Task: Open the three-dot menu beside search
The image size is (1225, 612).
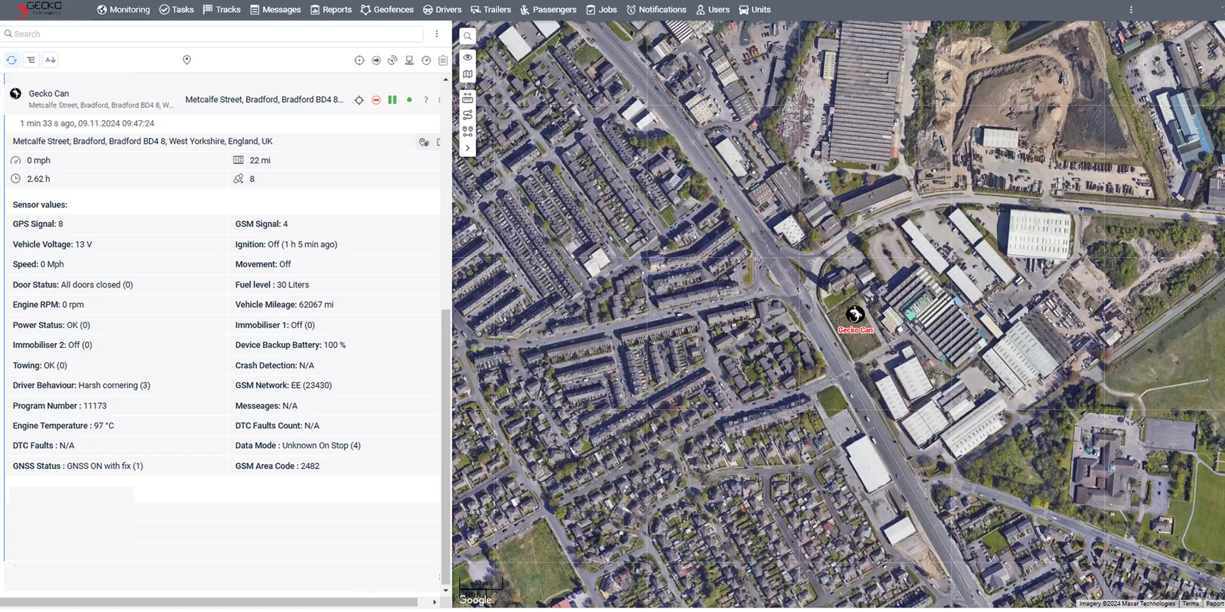Action: 436,34
